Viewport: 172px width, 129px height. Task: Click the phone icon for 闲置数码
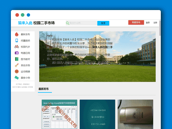click(17, 40)
